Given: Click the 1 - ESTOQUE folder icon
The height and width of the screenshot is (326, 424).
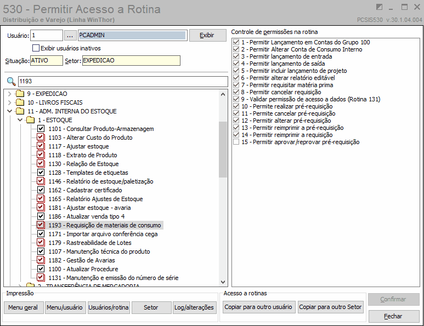Looking at the screenshot, I should (31, 120).
